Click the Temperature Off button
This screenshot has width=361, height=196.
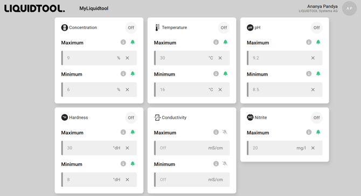224,28
